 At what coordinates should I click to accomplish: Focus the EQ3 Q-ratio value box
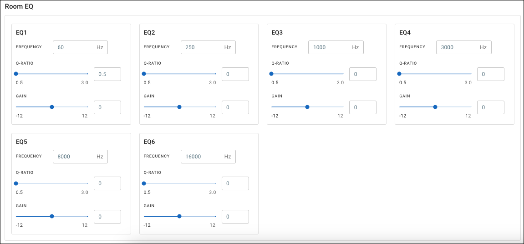(363, 74)
